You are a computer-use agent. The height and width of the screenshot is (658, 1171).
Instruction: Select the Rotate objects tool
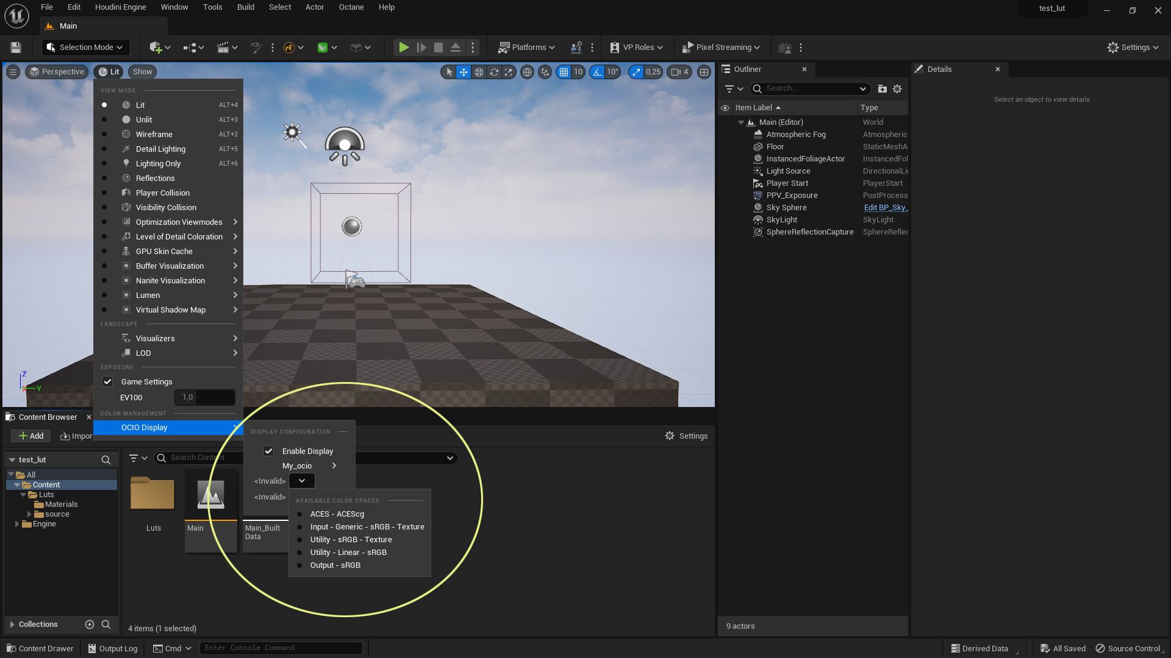pyautogui.click(x=494, y=72)
